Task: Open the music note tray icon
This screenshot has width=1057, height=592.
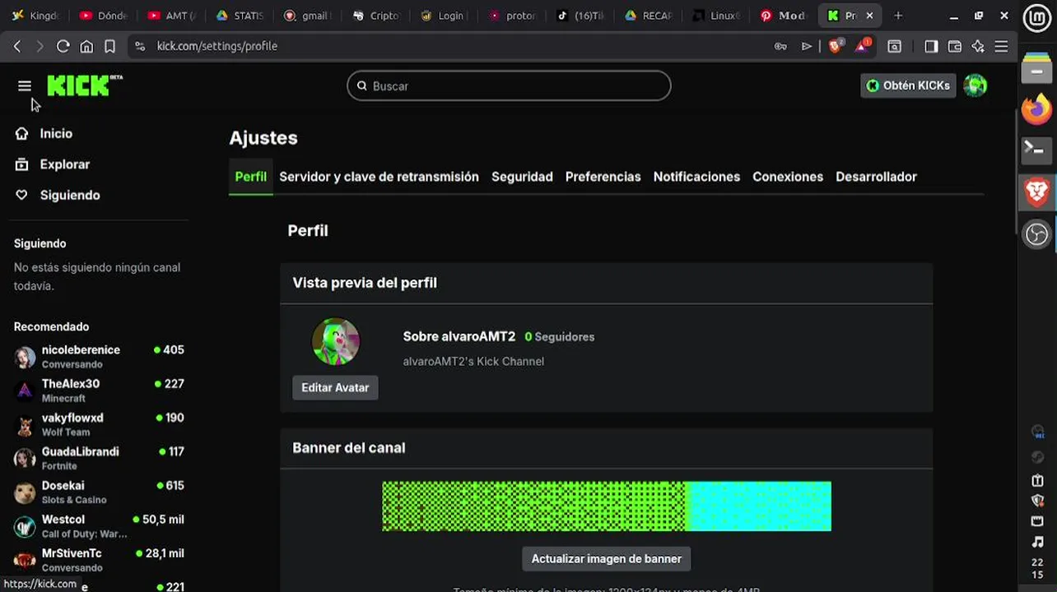Action: click(x=1038, y=542)
